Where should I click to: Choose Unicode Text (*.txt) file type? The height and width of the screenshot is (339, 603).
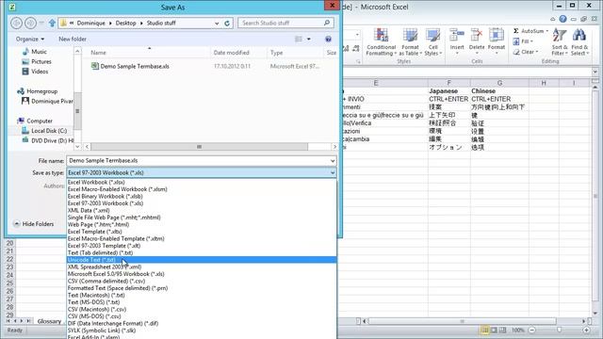[202, 260]
